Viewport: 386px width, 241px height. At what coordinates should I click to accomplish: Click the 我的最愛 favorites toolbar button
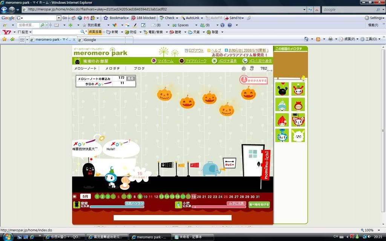(92, 25)
